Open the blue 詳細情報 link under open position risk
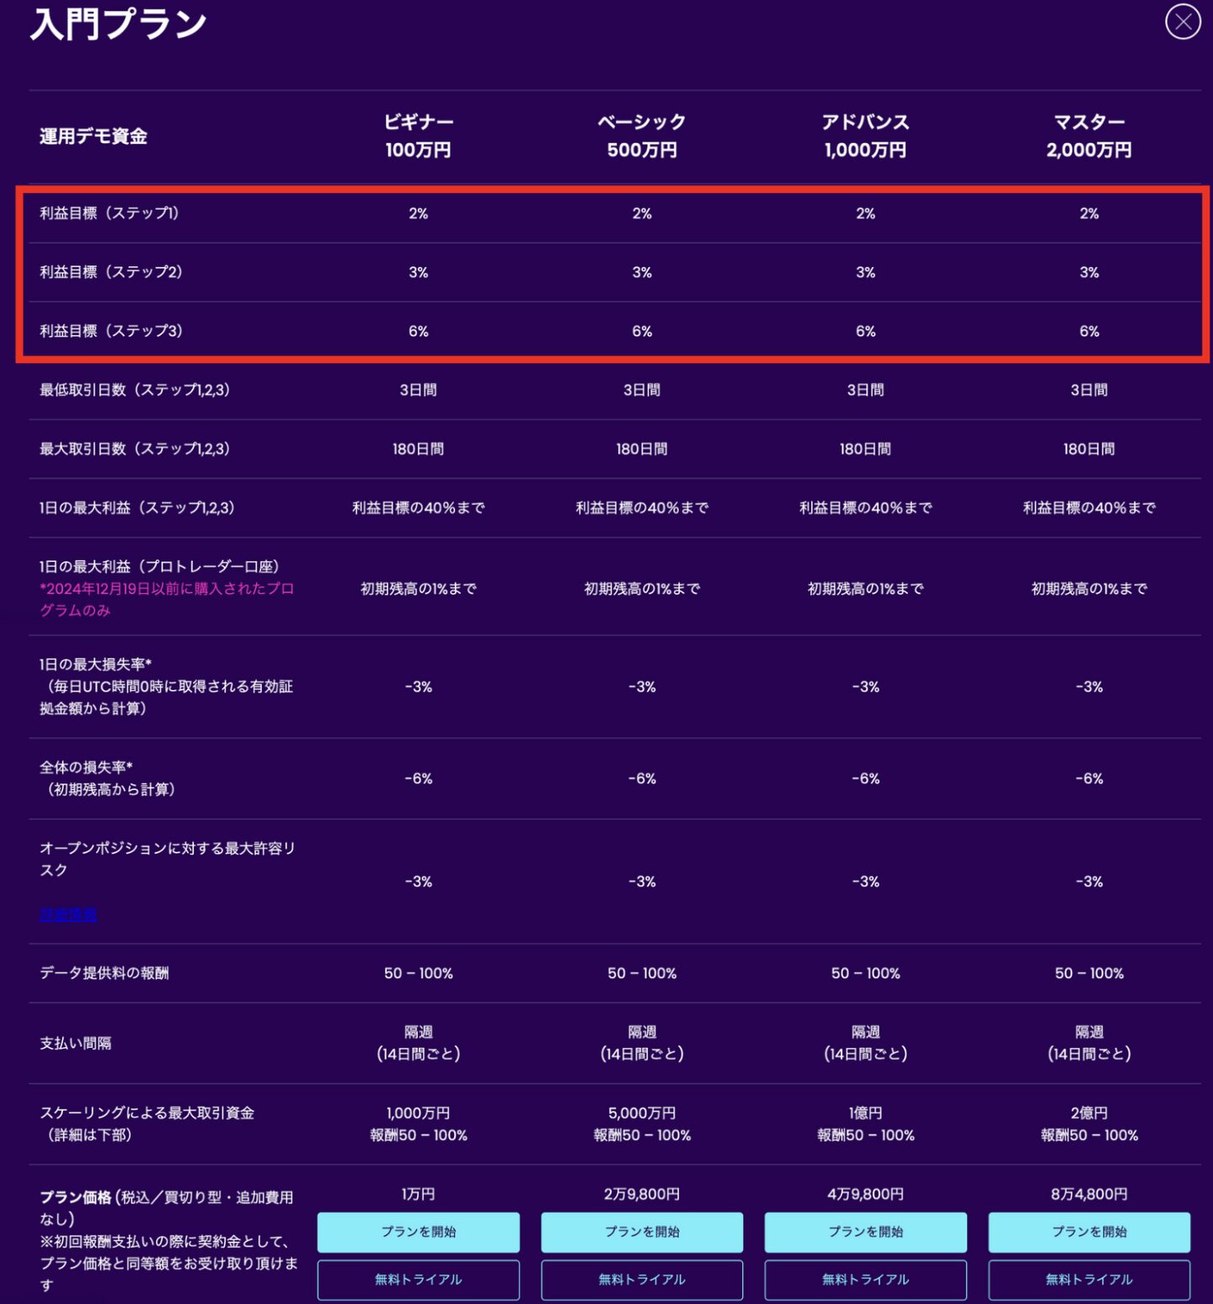Image resolution: width=1213 pixels, height=1304 pixels. (68, 914)
